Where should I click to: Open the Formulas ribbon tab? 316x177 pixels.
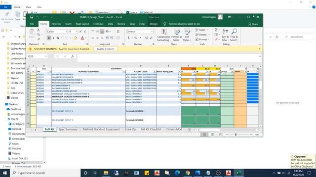click(98, 24)
